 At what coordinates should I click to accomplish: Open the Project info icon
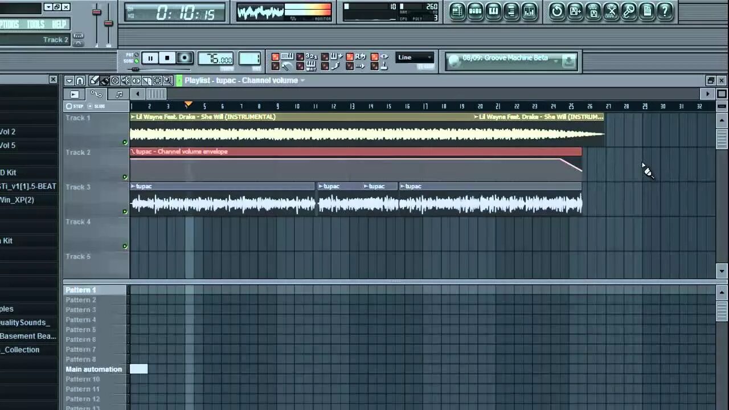647,11
